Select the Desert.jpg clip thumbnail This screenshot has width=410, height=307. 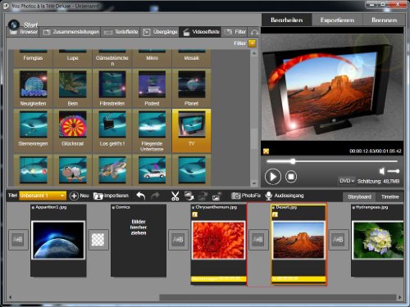298,240
